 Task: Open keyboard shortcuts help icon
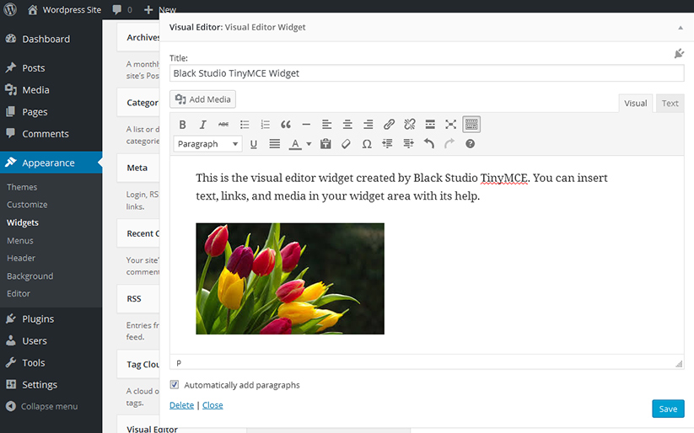[x=471, y=144]
